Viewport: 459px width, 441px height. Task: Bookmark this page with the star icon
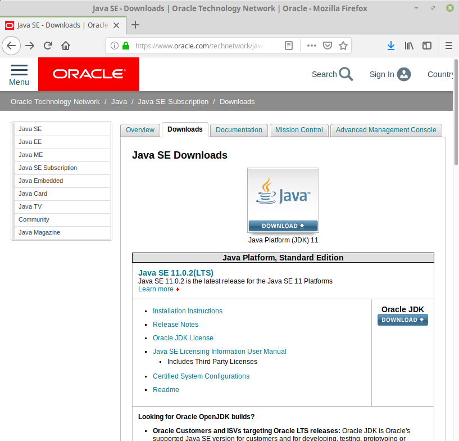343,46
